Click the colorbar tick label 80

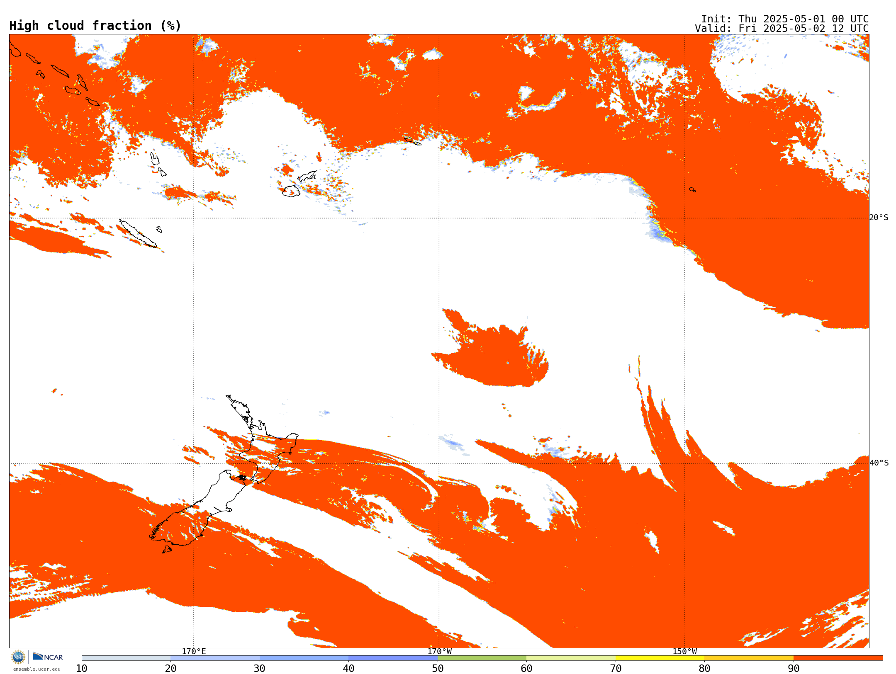pos(704,669)
